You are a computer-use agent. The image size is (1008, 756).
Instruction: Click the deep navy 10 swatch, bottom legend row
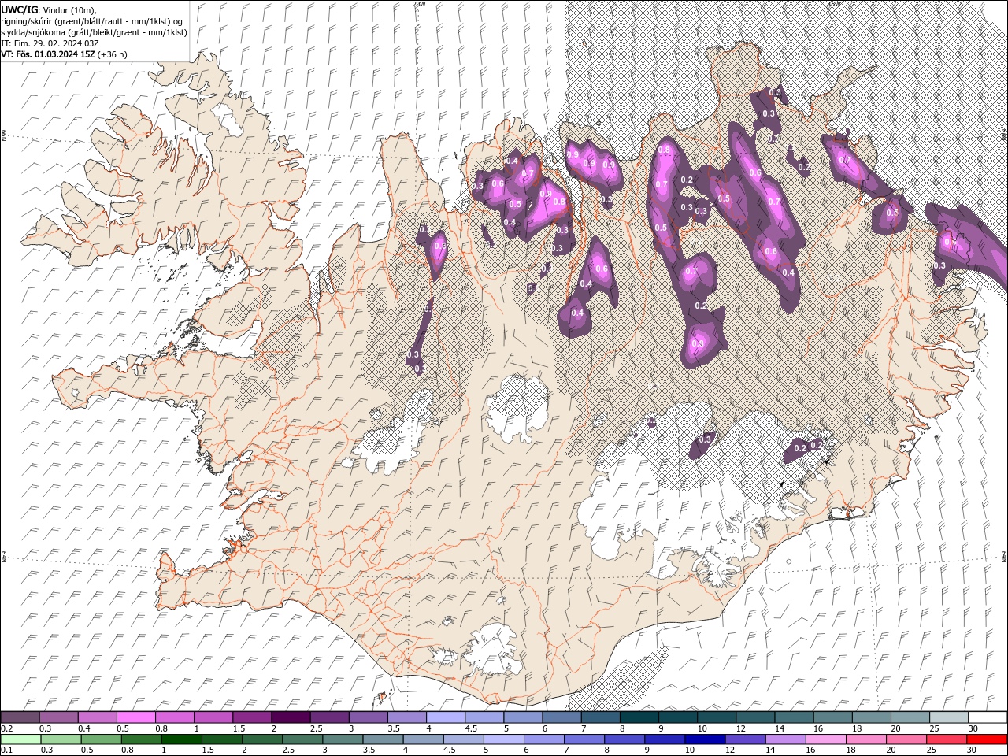pyautogui.click(x=705, y=739)
